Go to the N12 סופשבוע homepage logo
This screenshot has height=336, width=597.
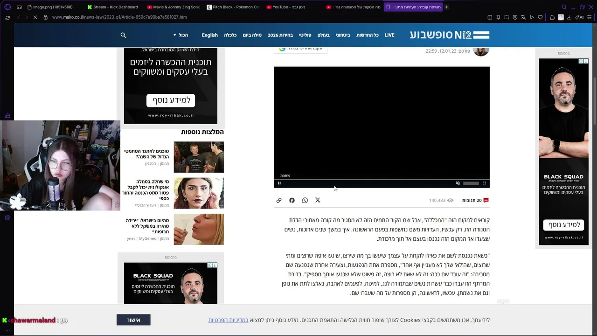point(450,35)
